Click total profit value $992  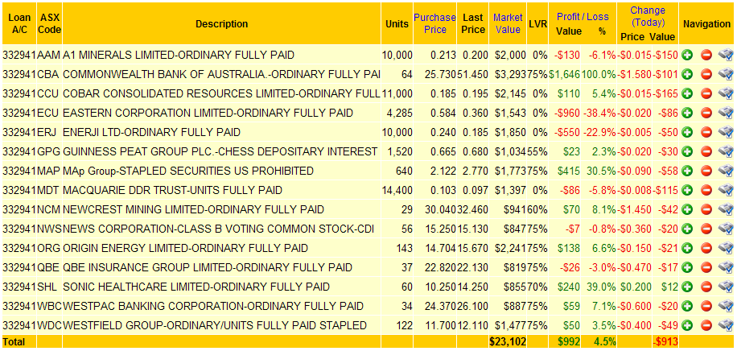[x=570, y=341]
